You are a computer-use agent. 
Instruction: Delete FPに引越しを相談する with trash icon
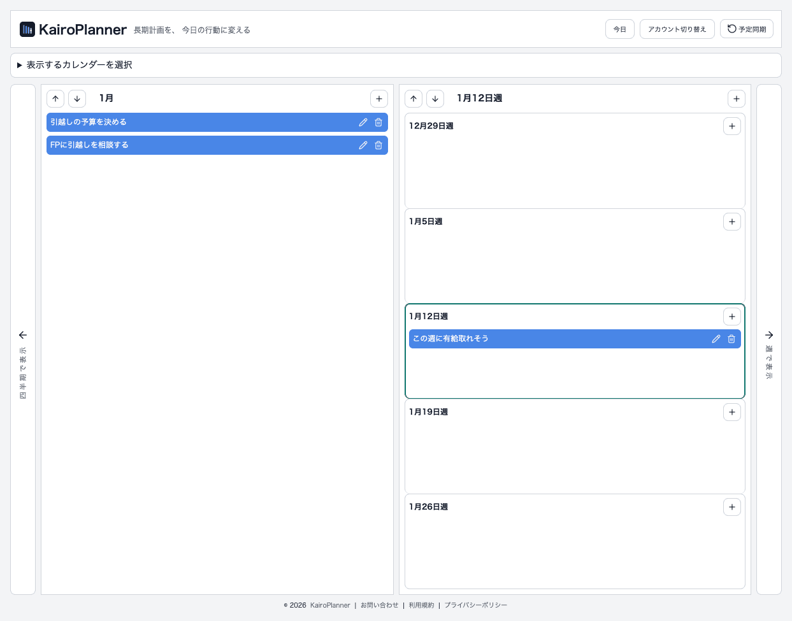378,145
